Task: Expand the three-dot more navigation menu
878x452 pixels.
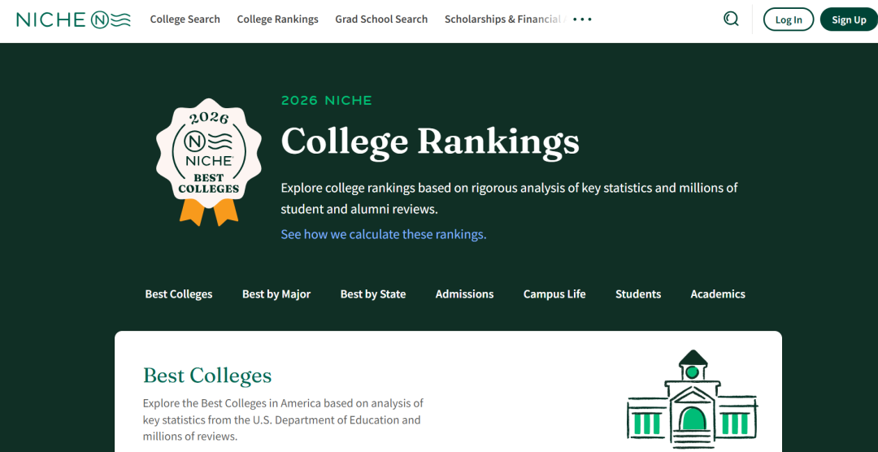Action: (582, 19)
